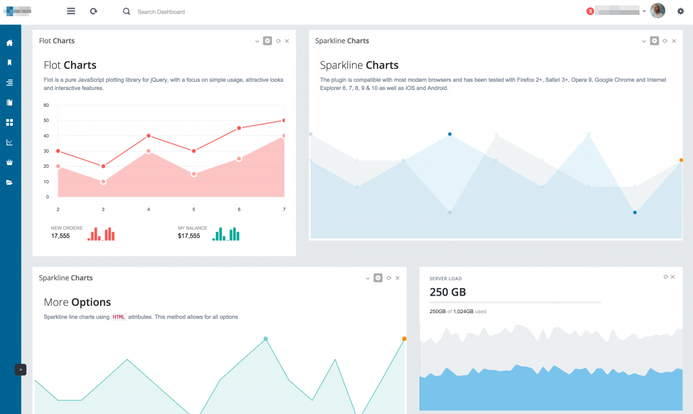693x414 pixels.
Task: Open the book pages sidebar icon
Action: click(9, 103)
